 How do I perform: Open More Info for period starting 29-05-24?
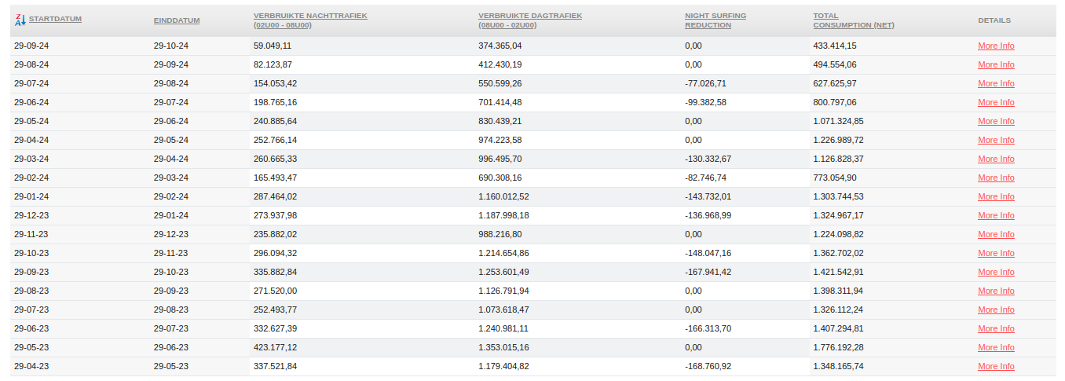[x=996, y=121]
